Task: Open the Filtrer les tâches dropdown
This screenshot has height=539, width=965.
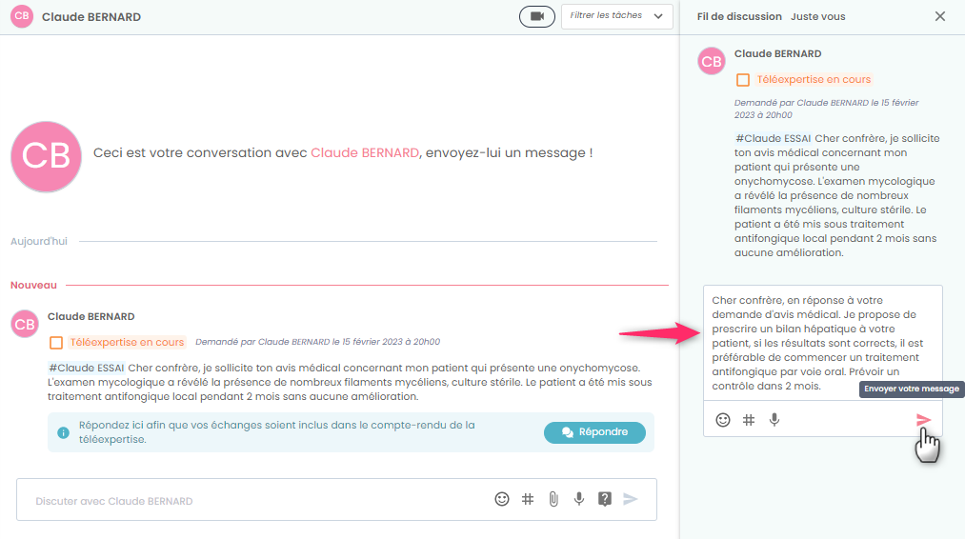Action: click(617, 16)
